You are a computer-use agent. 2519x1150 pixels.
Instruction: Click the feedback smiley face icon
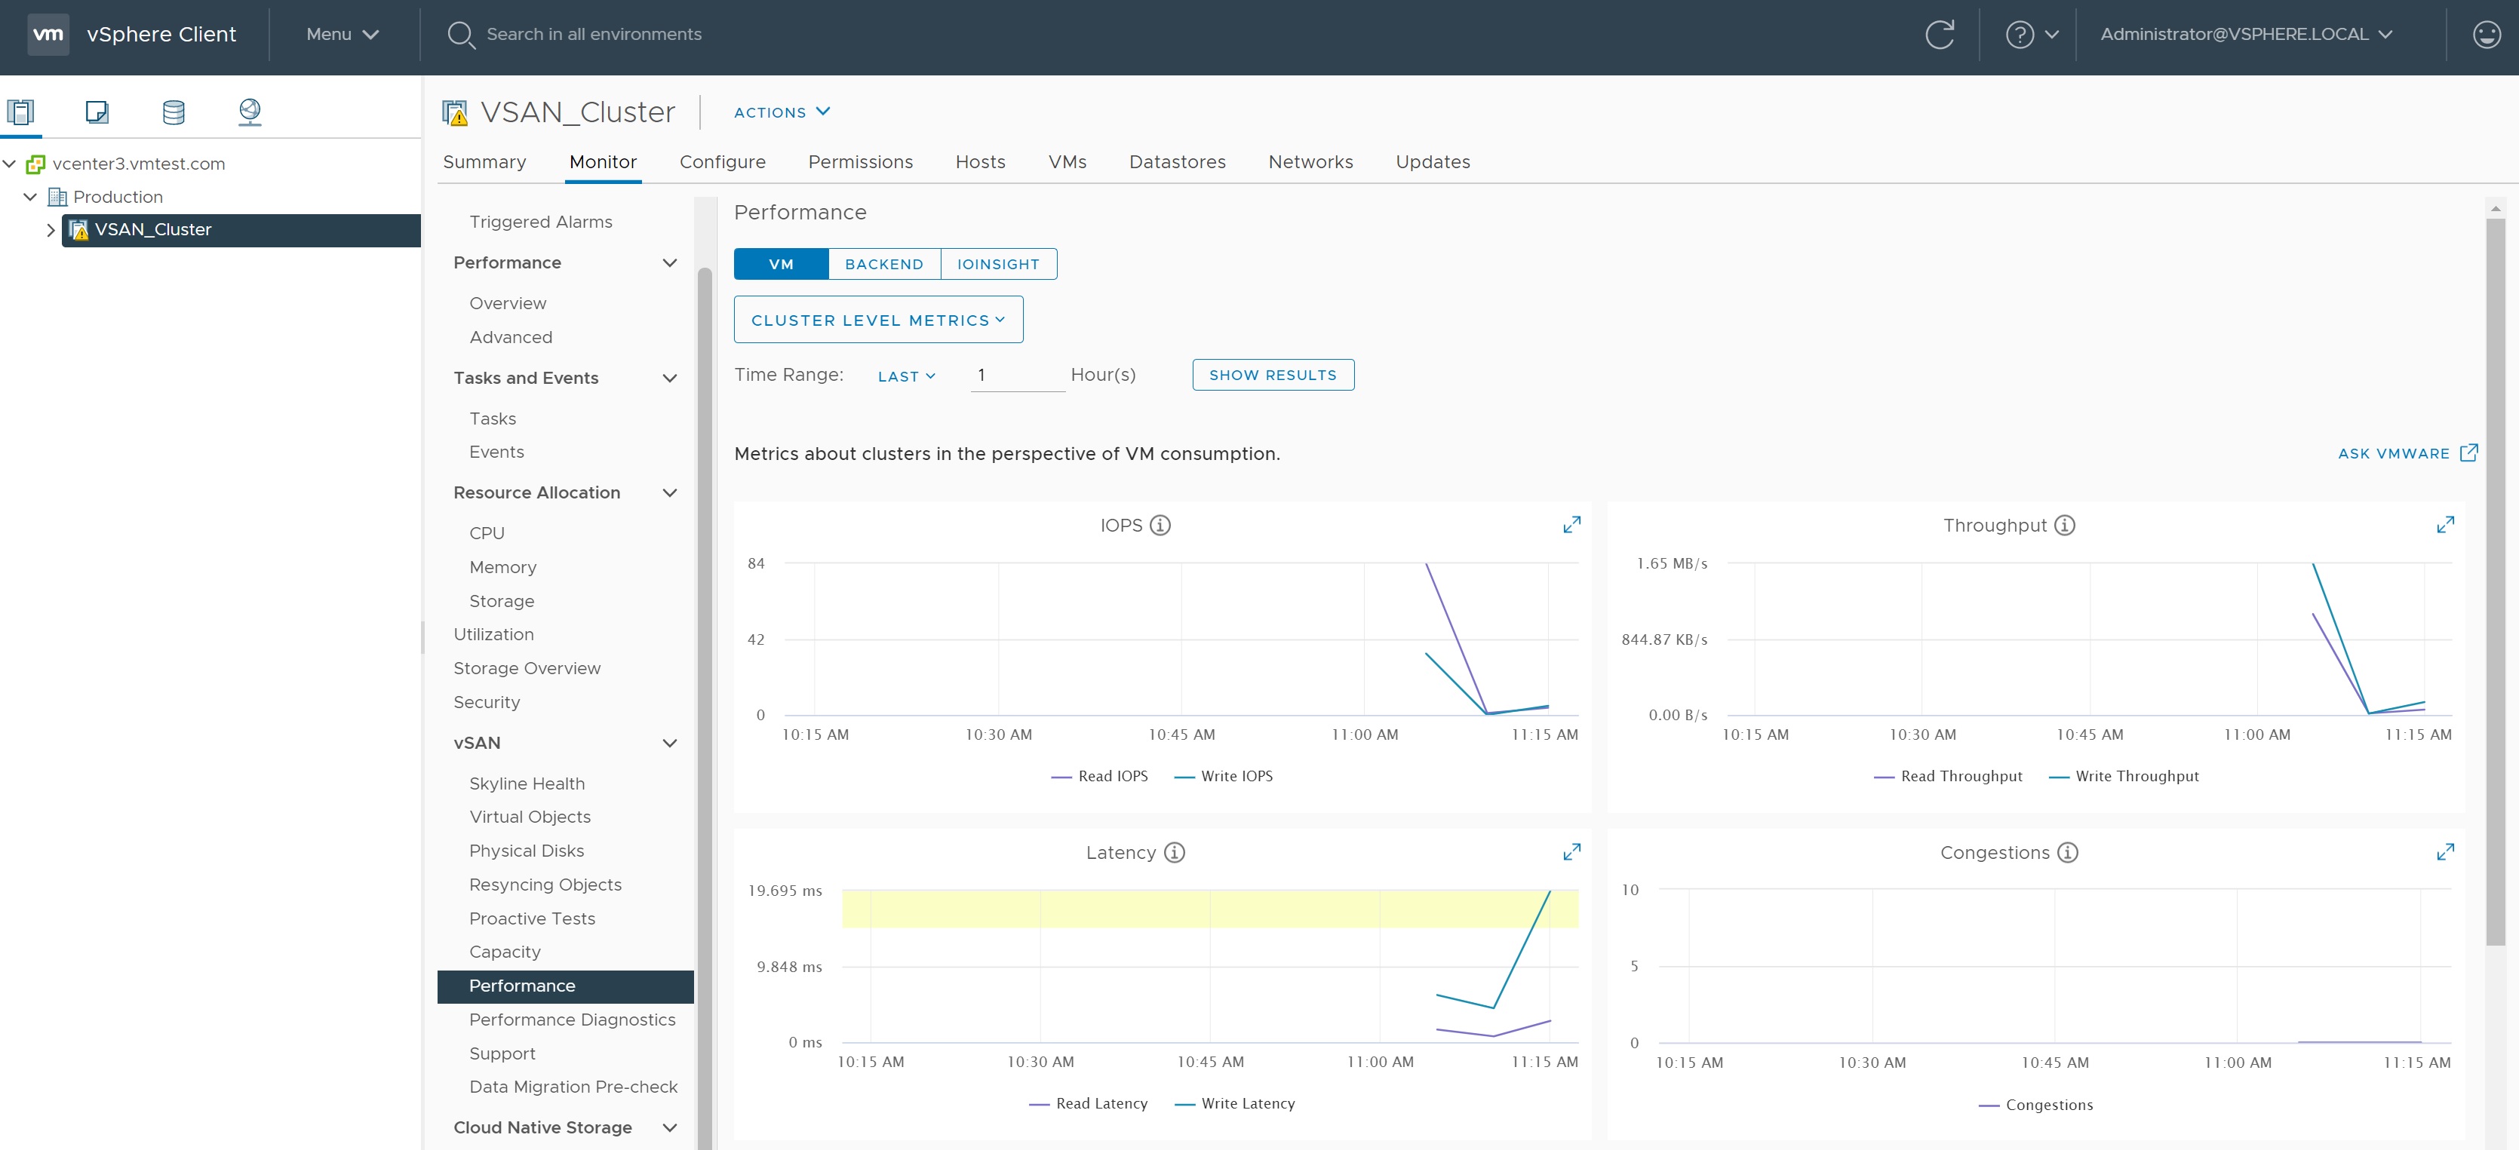(x=2486, y=34)
